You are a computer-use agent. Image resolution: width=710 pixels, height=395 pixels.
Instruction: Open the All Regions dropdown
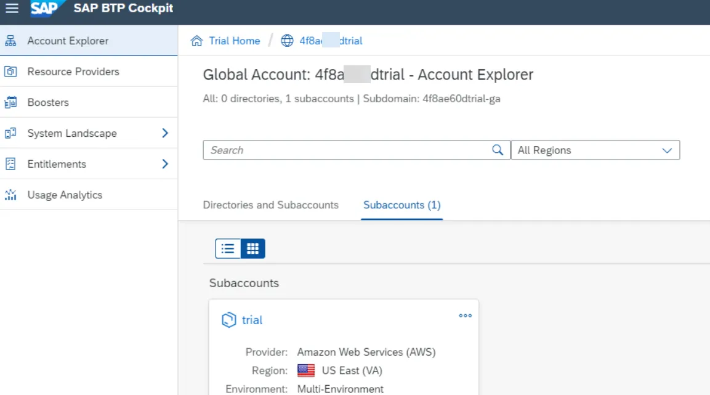click(595, 150)
